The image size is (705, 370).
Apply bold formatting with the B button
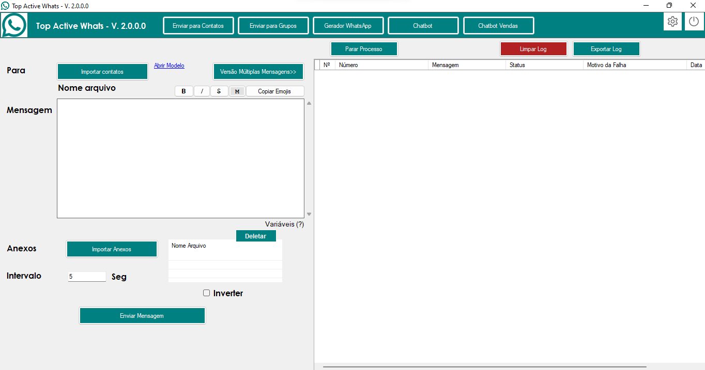tap(183, 91)
